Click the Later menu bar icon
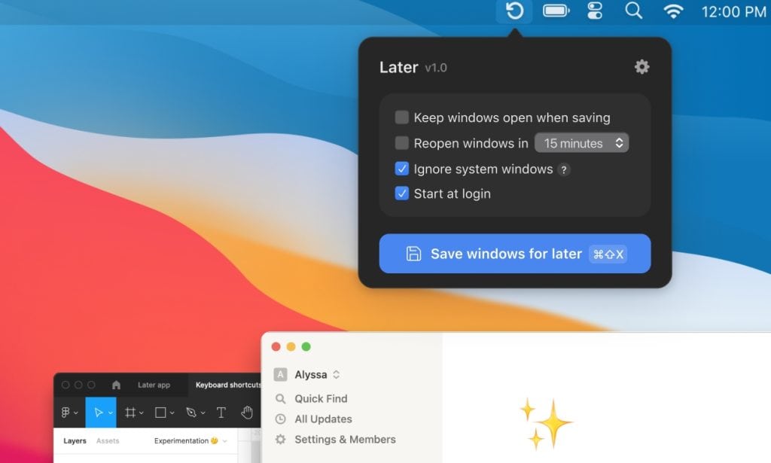Screen dimensions: 771x463 [513, 11]
